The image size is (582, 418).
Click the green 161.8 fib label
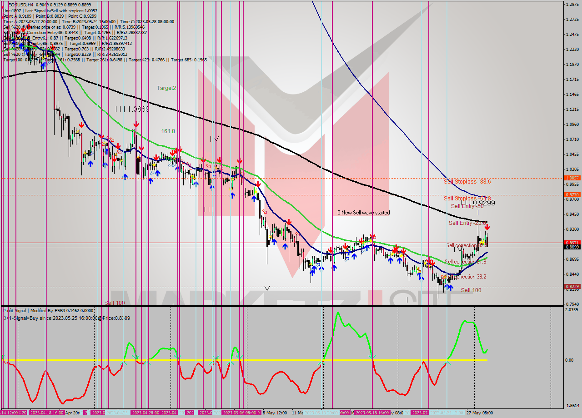(168, 131)
